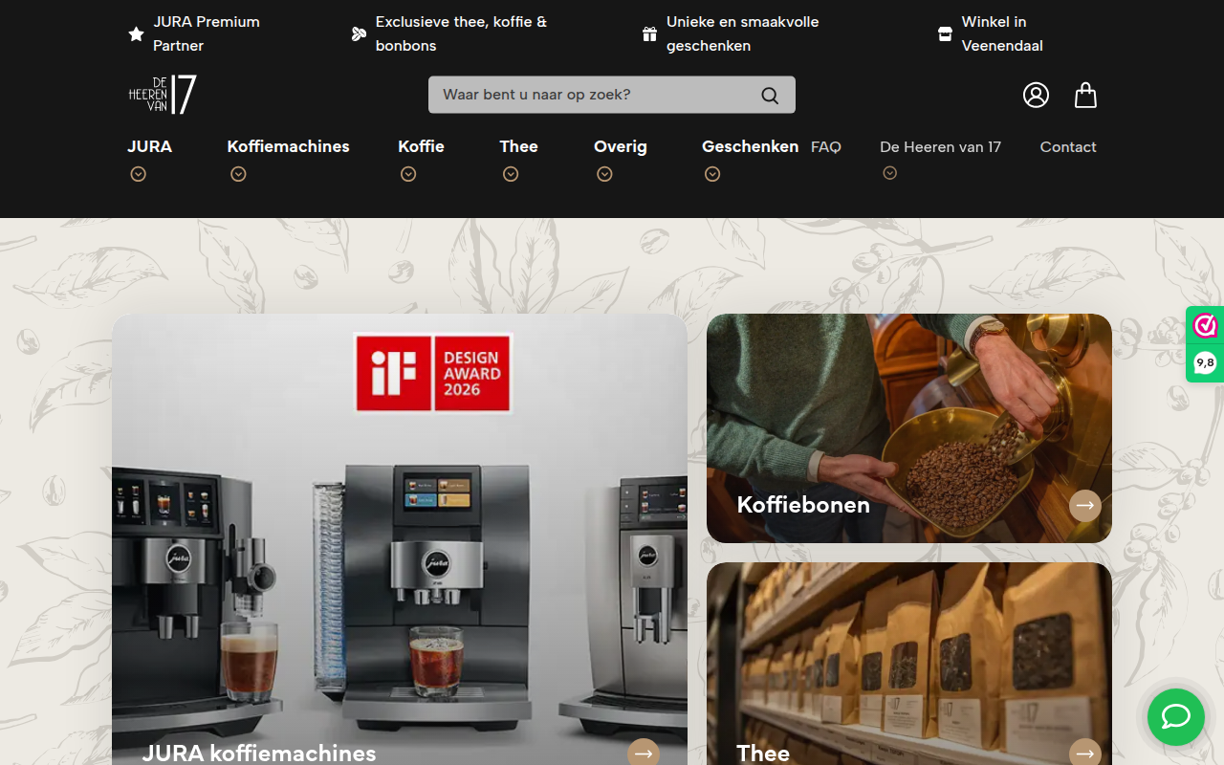Viewport: 1224px width, 765px height.
Task: Open the JURA navigation item
Action: (x=150, y=146)
